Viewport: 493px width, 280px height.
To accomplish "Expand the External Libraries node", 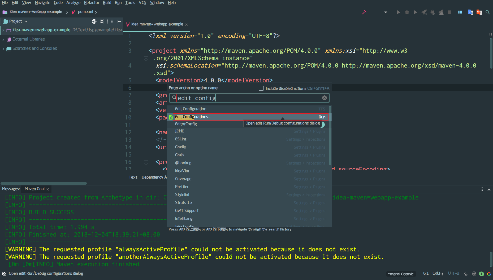I will pos(3,39).
